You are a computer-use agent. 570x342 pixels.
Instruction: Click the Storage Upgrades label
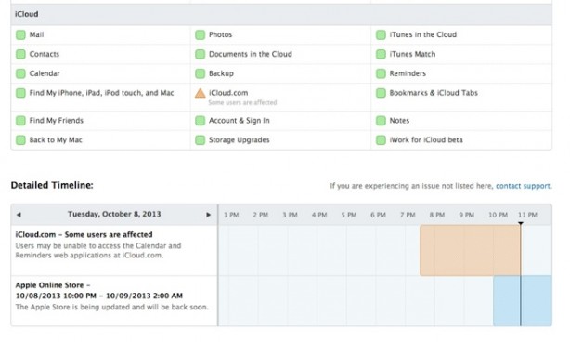pyautogui.click(x=240, y=140)
